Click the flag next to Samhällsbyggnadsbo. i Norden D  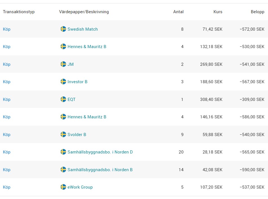tap(63, 152)
